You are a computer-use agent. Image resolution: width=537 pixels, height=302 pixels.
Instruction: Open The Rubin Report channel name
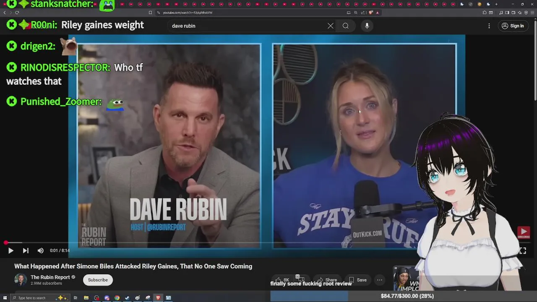[x=50, y=277]
